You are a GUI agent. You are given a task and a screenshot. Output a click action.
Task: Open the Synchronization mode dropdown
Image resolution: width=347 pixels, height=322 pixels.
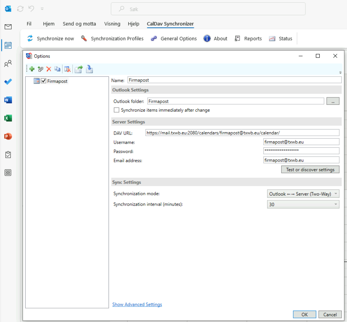point(303,194)
